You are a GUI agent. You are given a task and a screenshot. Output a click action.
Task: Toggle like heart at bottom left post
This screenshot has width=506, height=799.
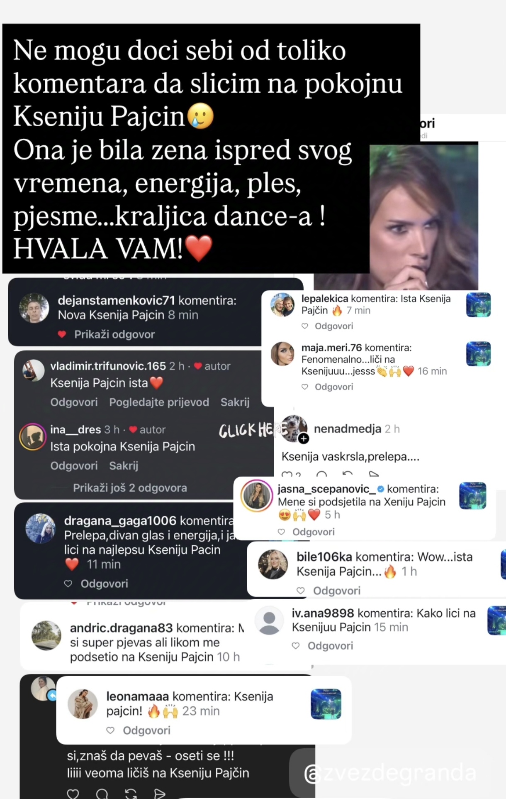click(73, 794)
